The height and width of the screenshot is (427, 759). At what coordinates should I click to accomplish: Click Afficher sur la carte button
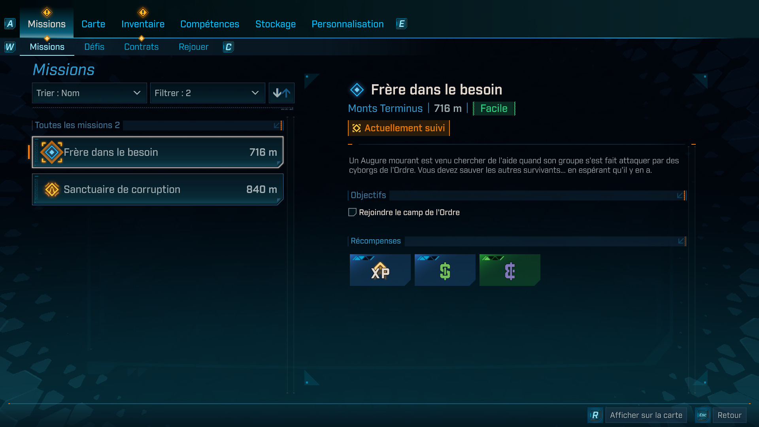646,415
